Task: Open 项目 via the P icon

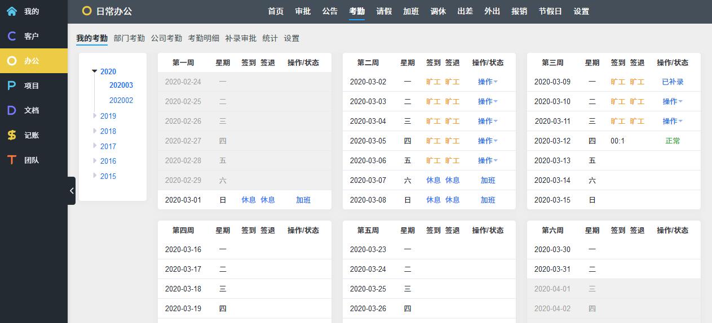Action: [x=11, y=86]
